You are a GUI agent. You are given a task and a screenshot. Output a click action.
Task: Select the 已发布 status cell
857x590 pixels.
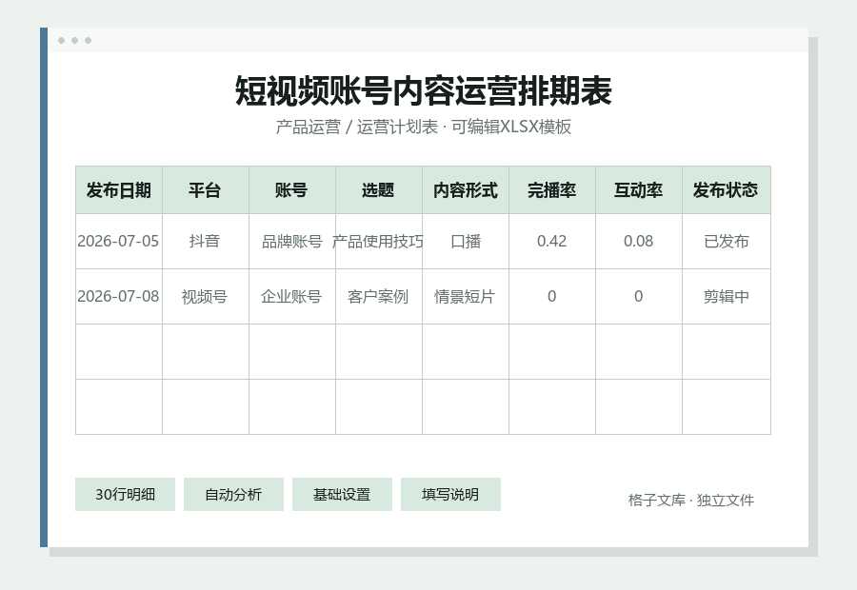tap(727, 242)
